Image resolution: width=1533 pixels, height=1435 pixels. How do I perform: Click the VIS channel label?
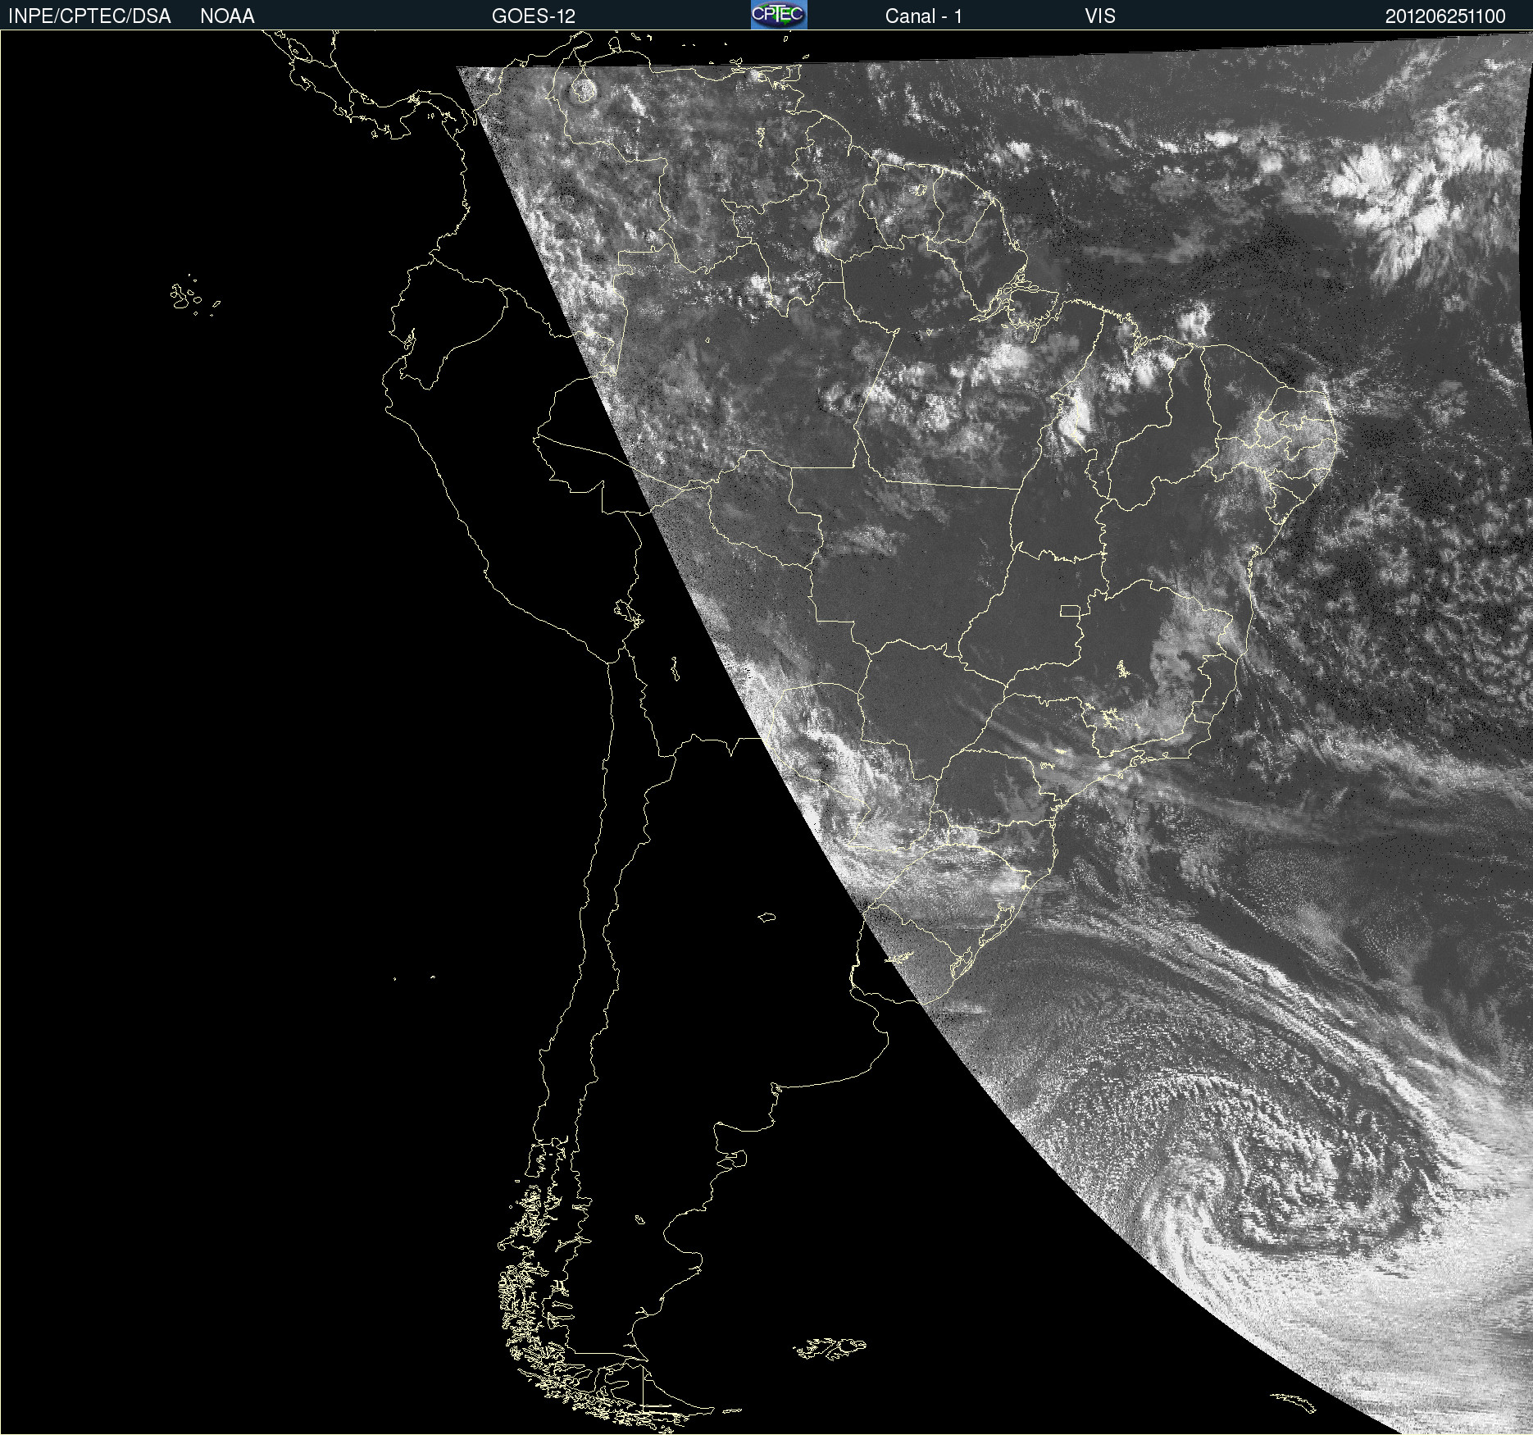click(x=1100, y=16)
